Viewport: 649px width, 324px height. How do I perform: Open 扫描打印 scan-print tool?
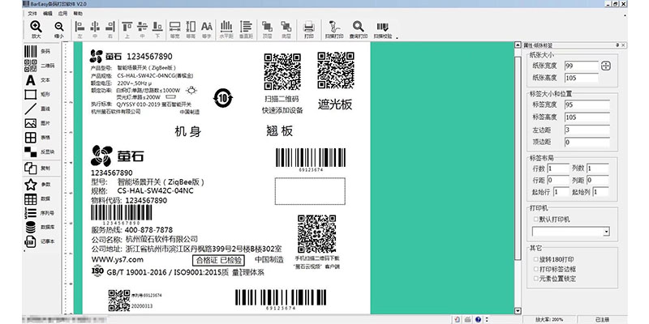point(334,29)
